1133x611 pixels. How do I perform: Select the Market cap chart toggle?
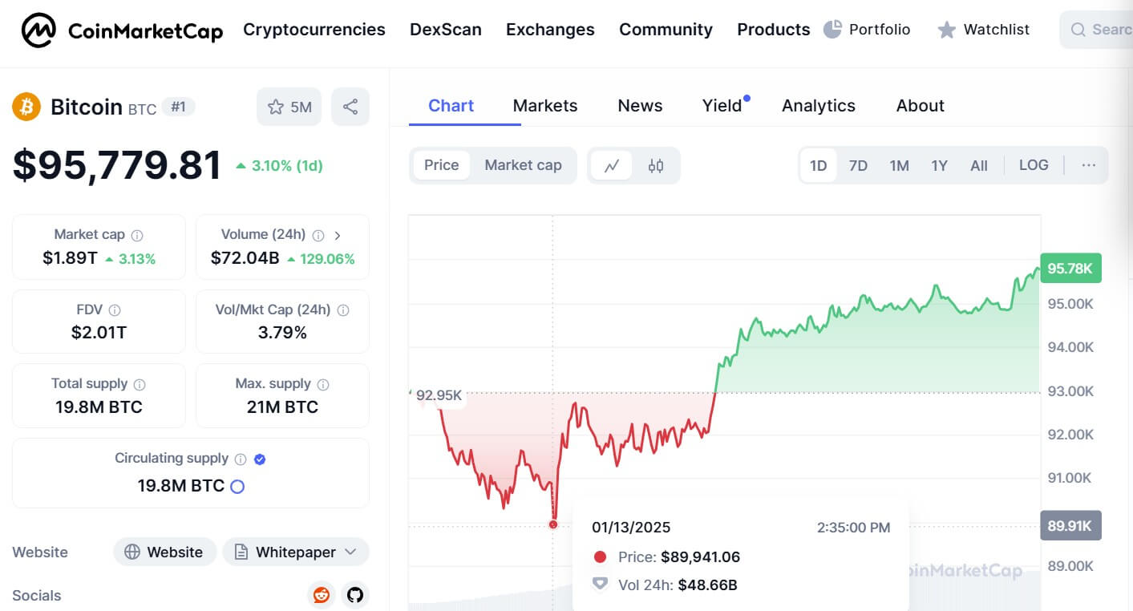[523, 165]
